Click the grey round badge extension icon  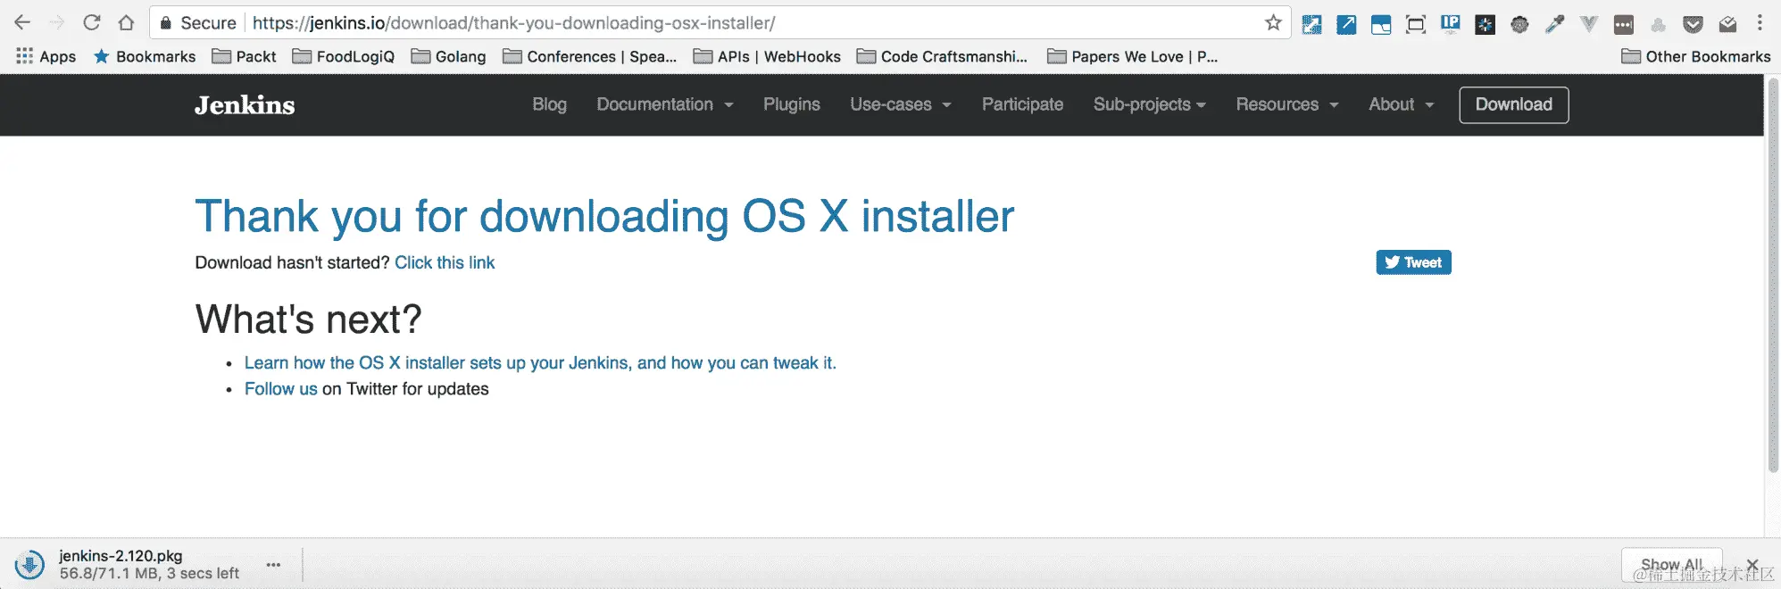point(1519,24)
